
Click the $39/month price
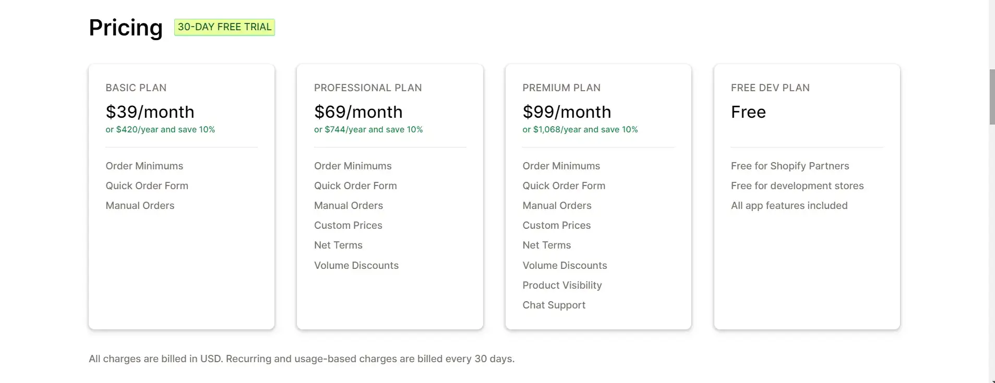pos(150,112)
